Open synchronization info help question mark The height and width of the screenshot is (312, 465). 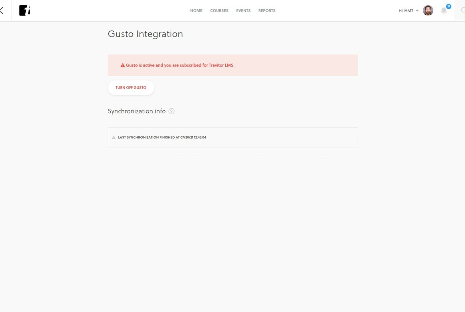coord(172,111)
